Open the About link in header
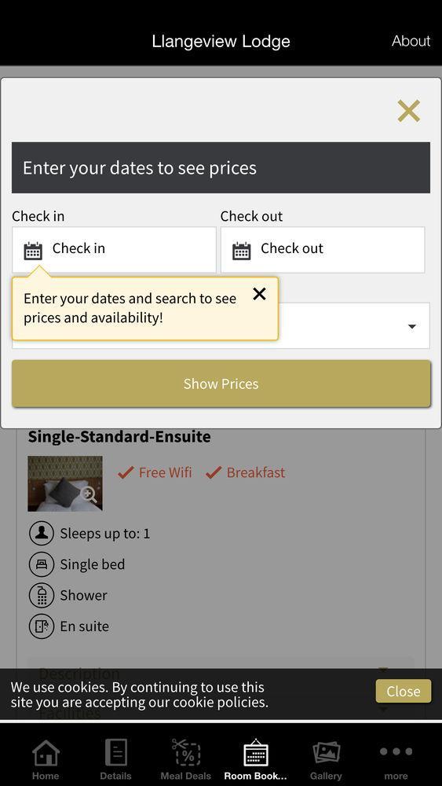 (411, 41)
